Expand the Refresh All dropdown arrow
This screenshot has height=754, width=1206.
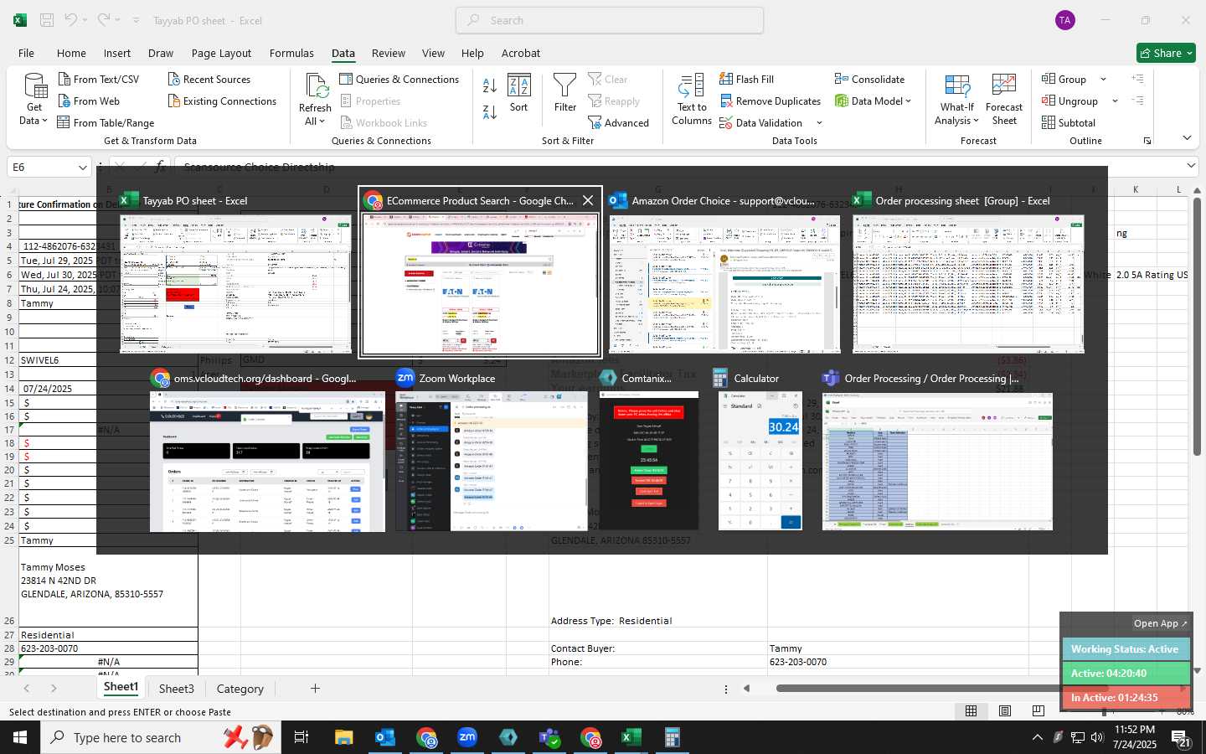click(322, 121)
